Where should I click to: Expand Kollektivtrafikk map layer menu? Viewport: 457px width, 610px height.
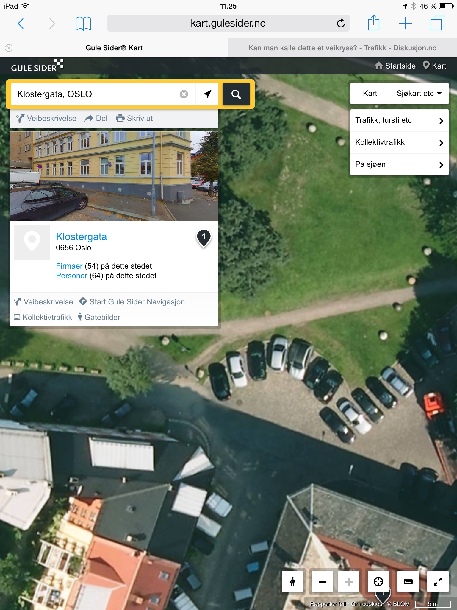[399, 142]
